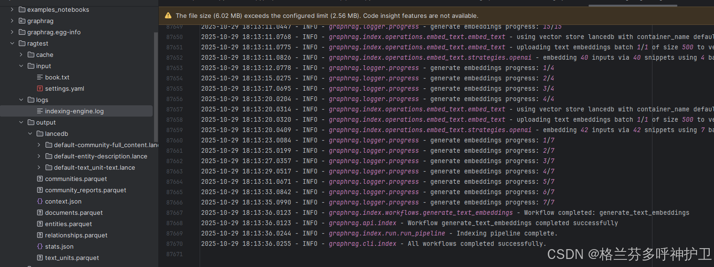714x267 pixels.
Task: Click the book.txt text file icon
Action: pos(40,77)
